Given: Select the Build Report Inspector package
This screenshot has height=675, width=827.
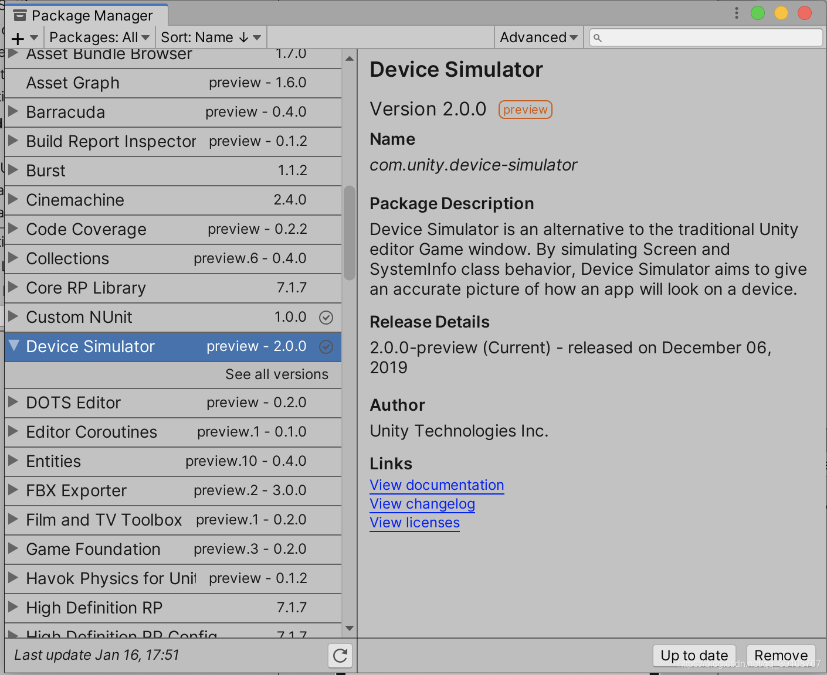Looking at the screenshot, I should click(x=111, y=142).
